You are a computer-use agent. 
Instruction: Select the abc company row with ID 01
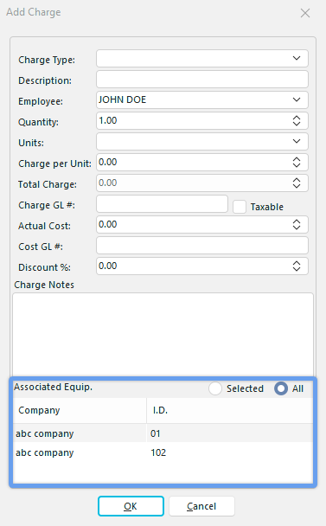163,433
